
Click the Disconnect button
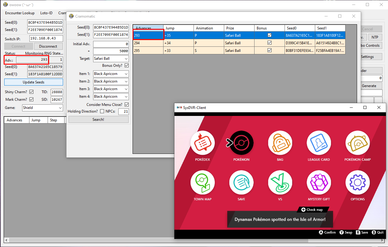point(48,46)
